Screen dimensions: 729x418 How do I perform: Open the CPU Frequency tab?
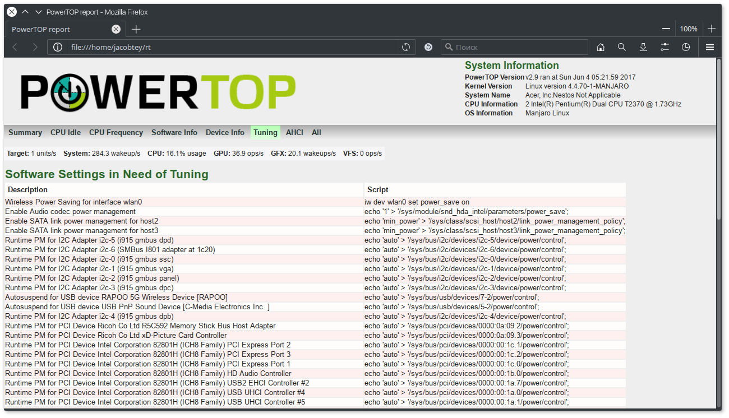[x=116, y=133]
